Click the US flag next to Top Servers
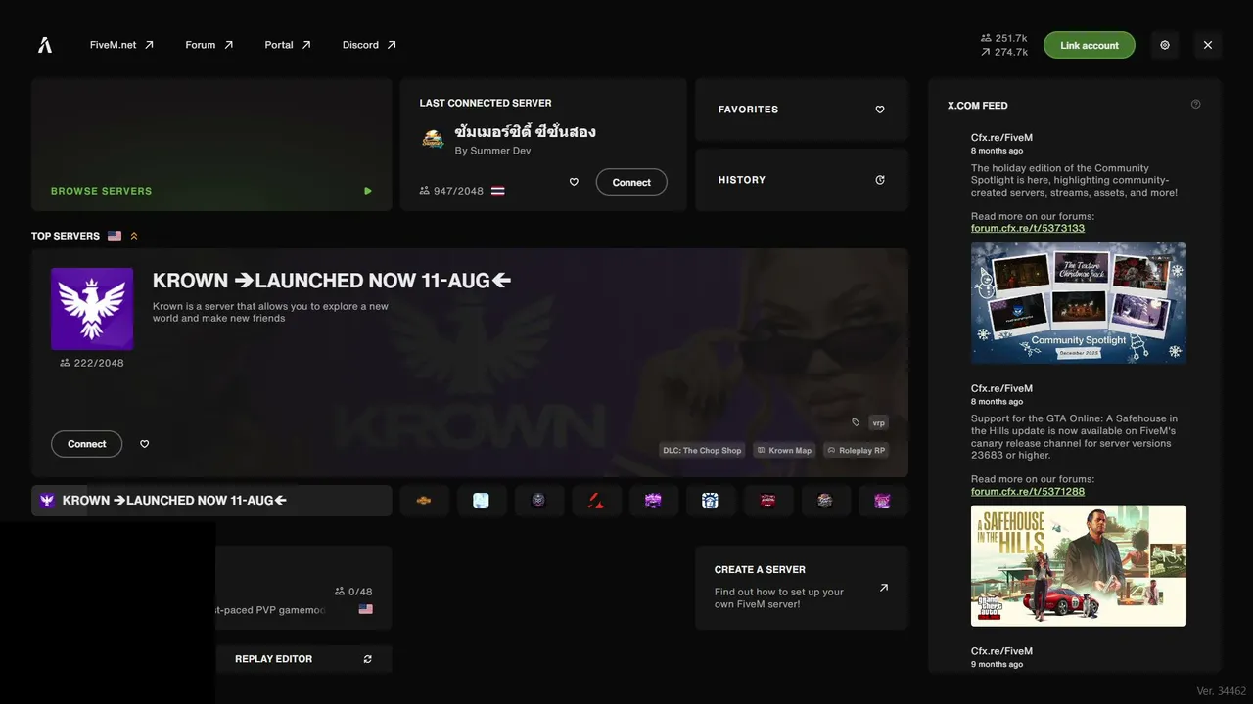Image resolution: width=1253 pixels, height=704 pixels. pos(115,236)
